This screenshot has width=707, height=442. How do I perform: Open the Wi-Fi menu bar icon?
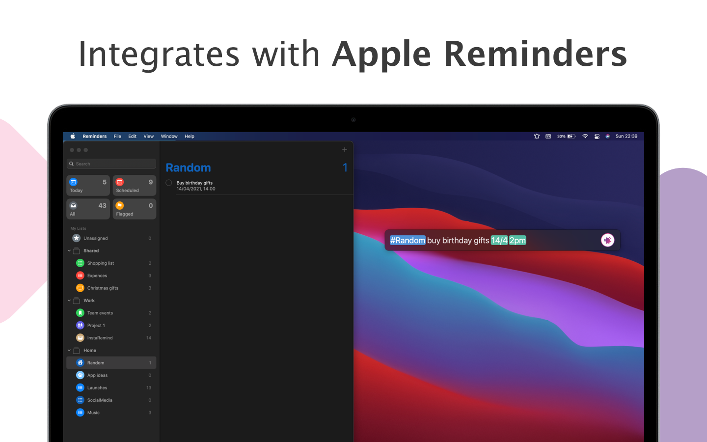[x=585, y=137]
